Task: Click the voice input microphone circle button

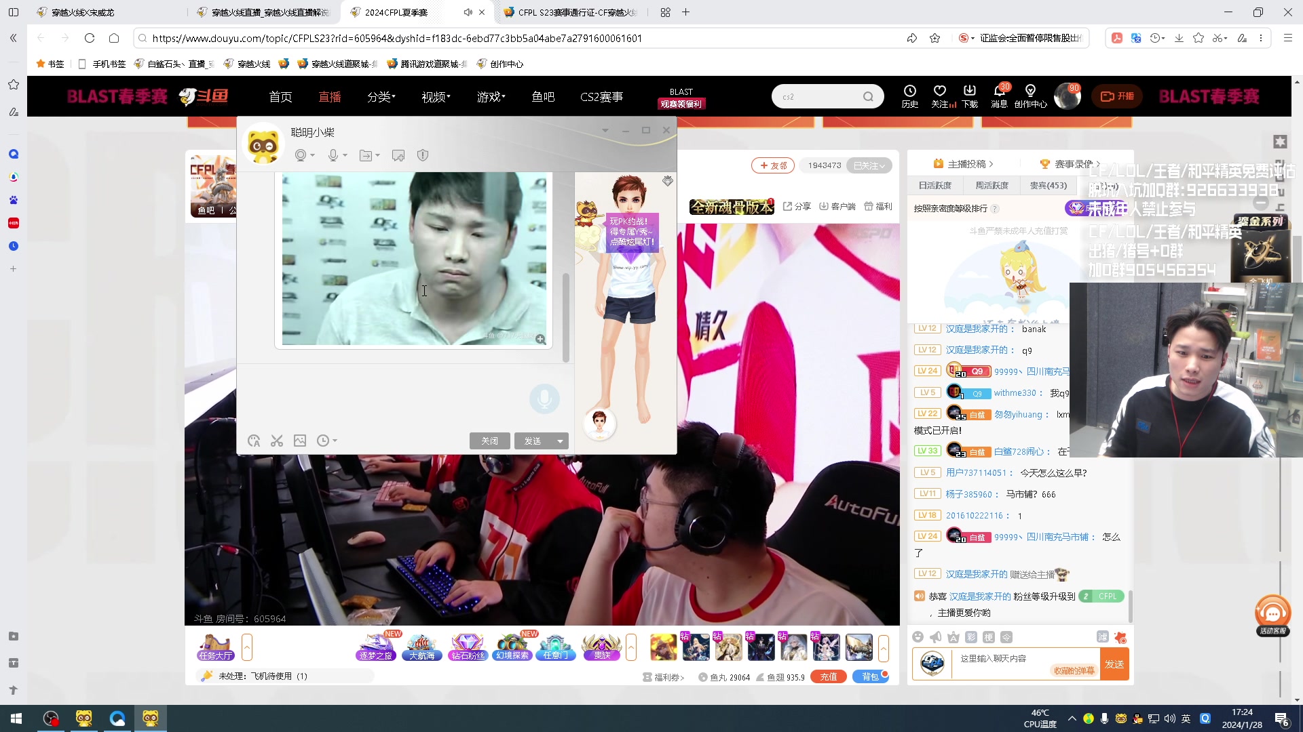Action: tap(544, 399)
